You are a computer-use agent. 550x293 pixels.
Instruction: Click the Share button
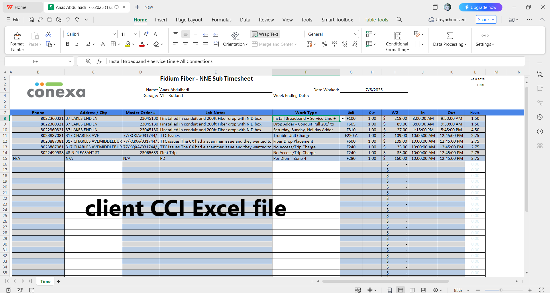point(486,19)
